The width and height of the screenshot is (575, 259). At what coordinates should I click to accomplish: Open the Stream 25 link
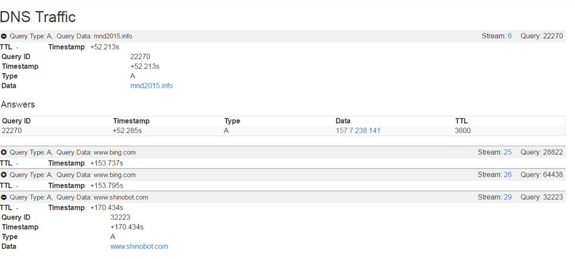pos(507,152)
